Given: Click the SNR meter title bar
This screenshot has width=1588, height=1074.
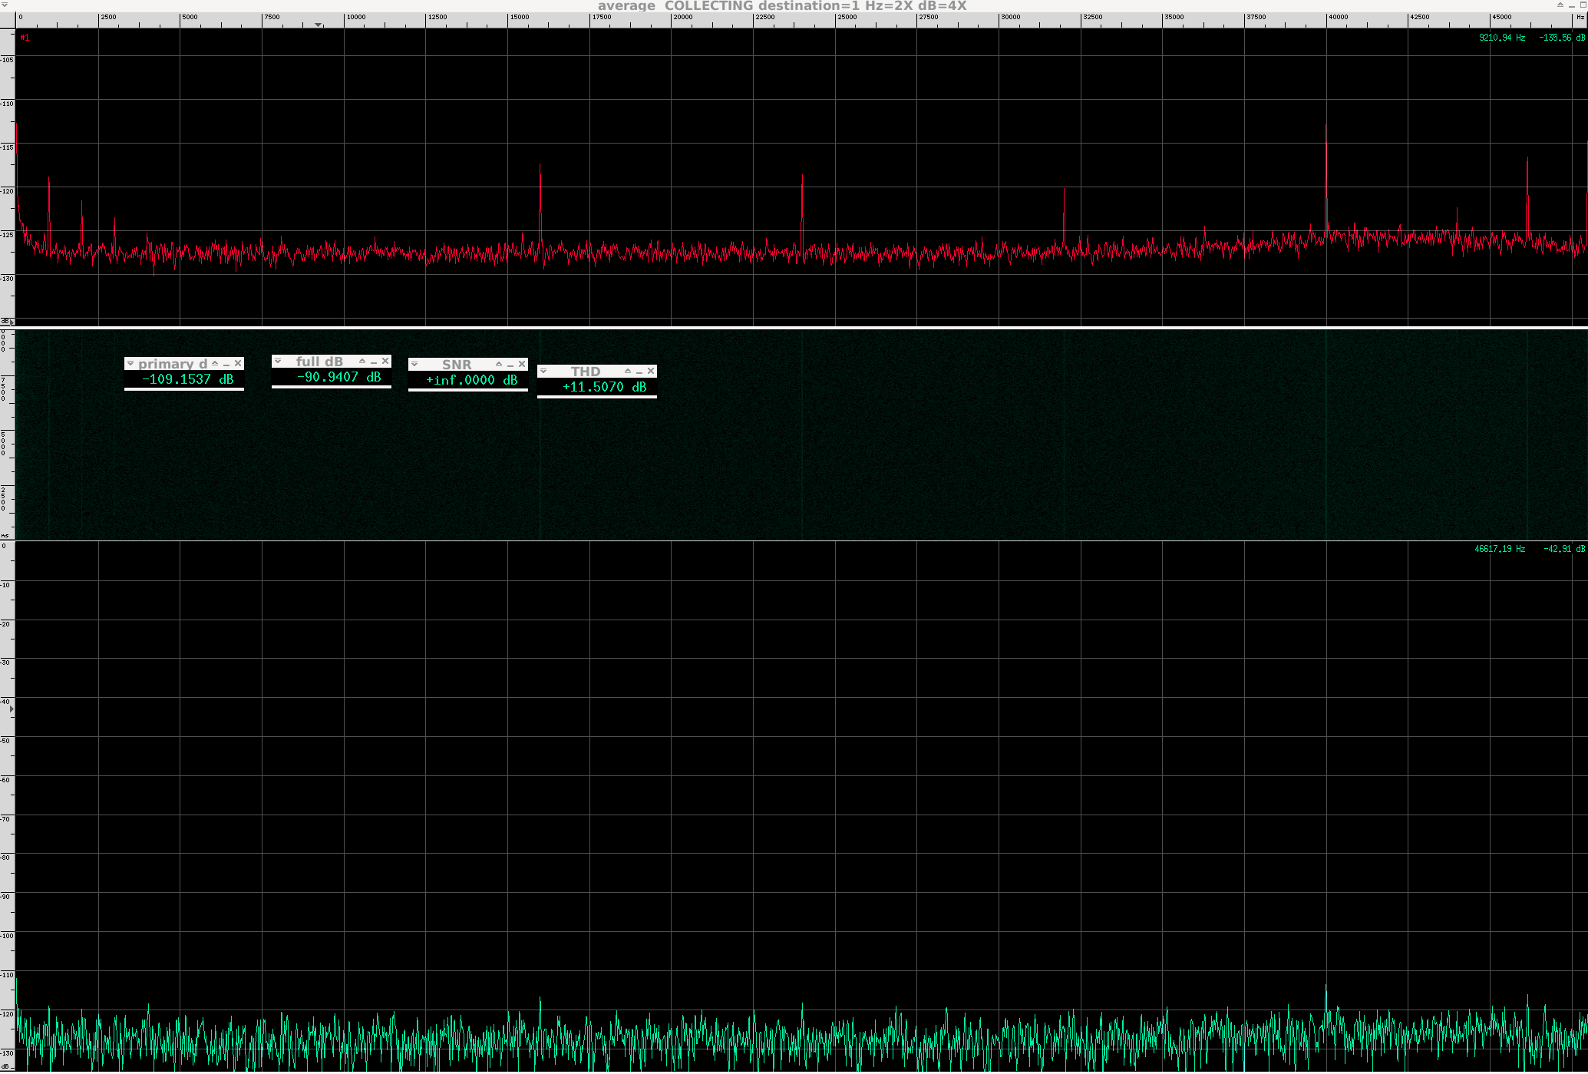Looking at the screenshot, I should (x=457, y=365).
